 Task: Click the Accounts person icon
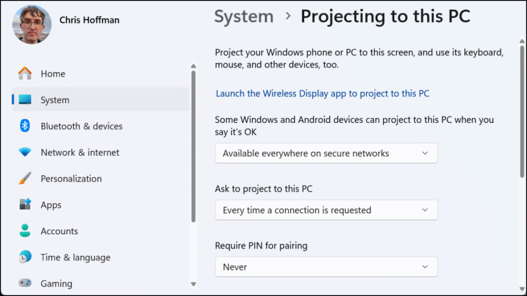tap(25, 231)
